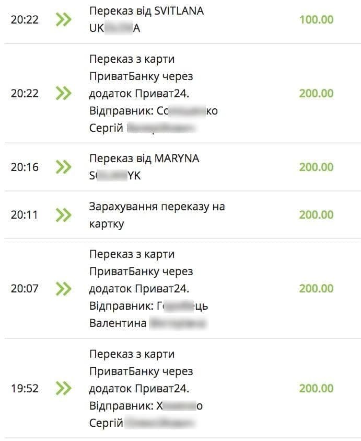Viewport: 361px width, 441px height.
Task: Click the green arrows icon beside SVITLANA transfer
Action: click(x=63, y=20)
